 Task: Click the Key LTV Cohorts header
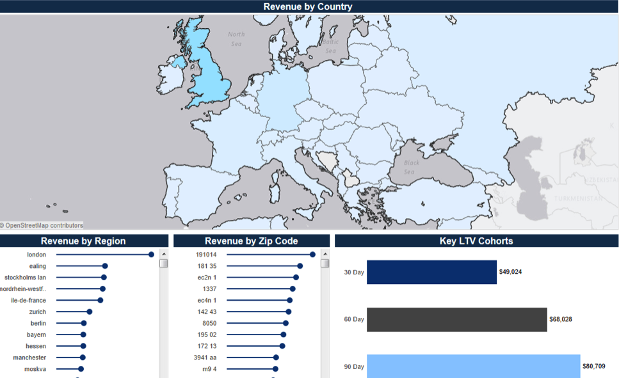click(x=476, y=241)
